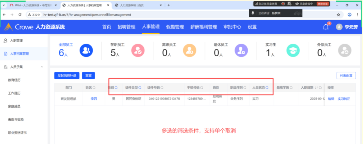Click the 实习转正 link for 李四
The image size is (363, 144).
click(x=344, y=99)
